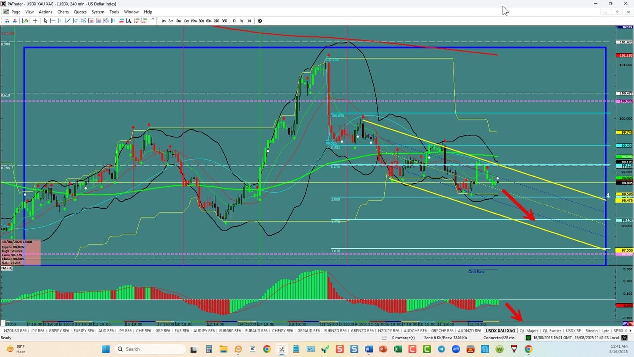
Task: Click the green connection status icon
Action: tap(528, 338)
